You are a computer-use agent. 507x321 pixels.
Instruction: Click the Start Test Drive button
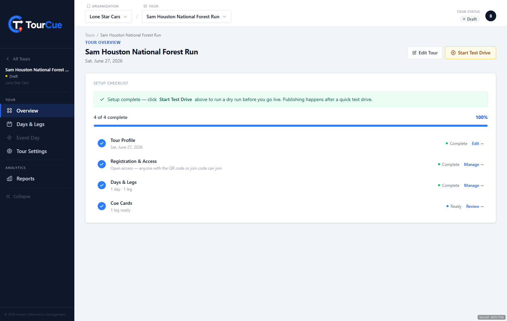coord(470,53)
